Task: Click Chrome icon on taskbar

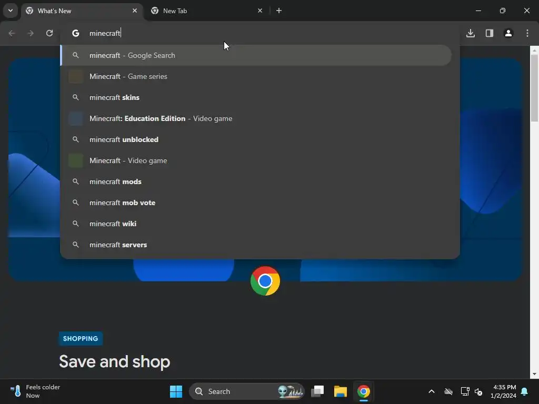Action: pyautogui.click(x=363, y=391)
